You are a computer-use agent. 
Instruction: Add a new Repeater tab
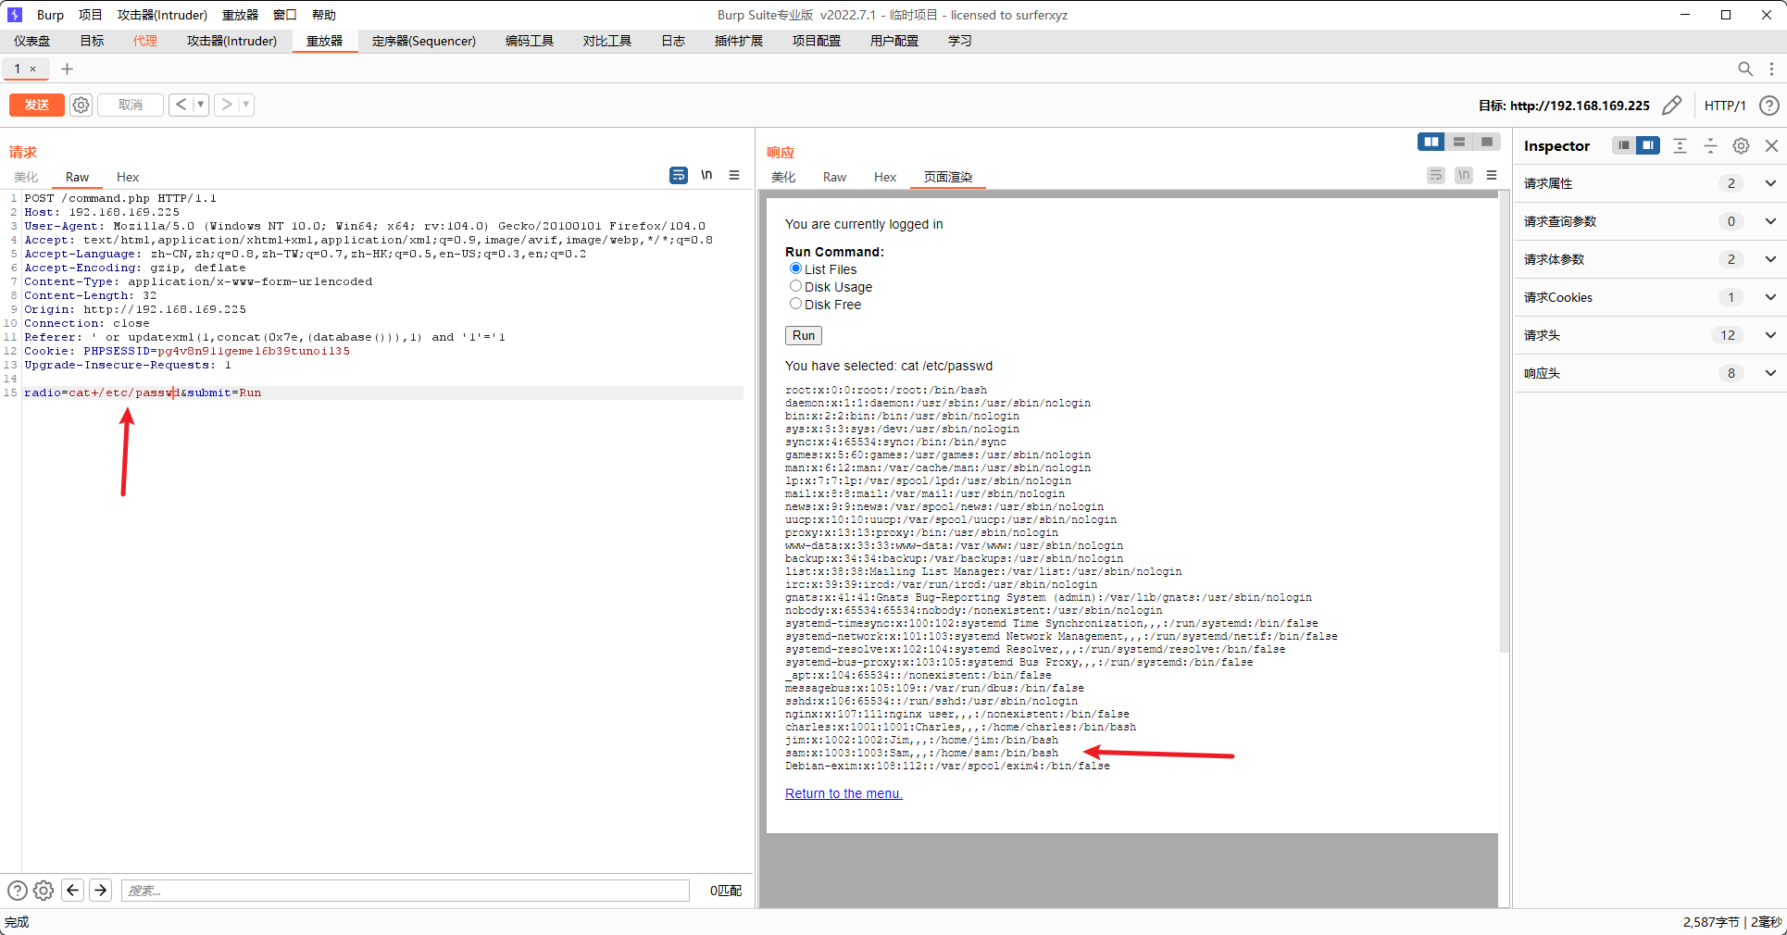[67, 69]
